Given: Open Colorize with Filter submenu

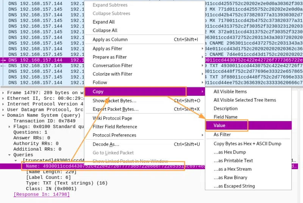Looking at the screenshot, I should [x=112, y=74].
